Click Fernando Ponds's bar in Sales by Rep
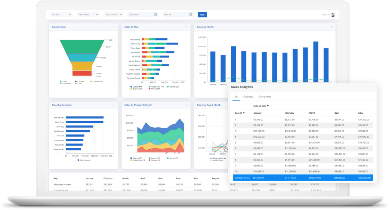 coord(148,78)
